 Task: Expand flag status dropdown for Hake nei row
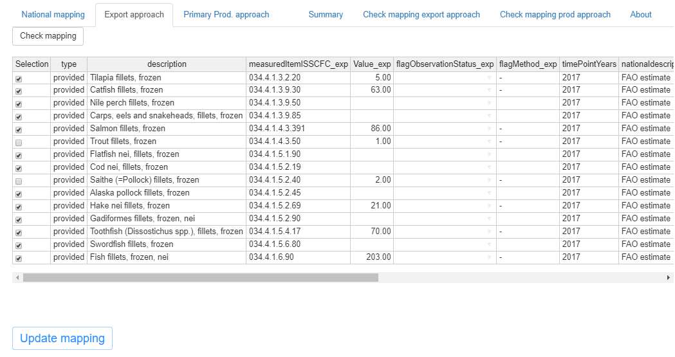click(x=489, y=206)
